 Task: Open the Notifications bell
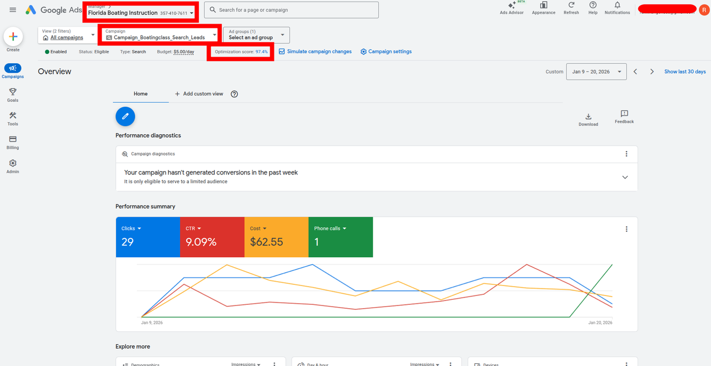coord(617,8)
